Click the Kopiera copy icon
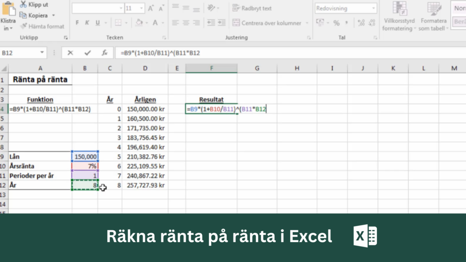466x262 pixels. [x=23, y=15]
